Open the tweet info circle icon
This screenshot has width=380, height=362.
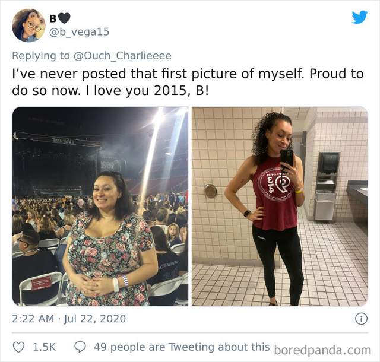point(360,319)
